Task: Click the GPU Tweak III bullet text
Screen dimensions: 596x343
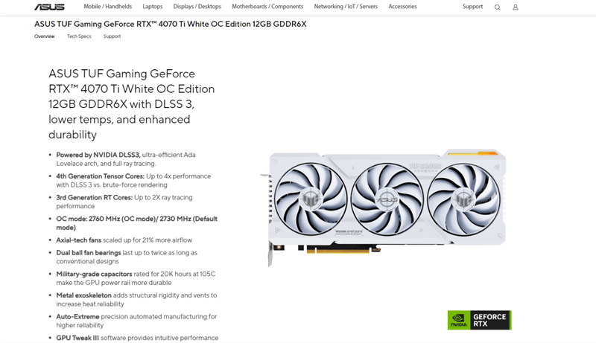Action: point(137,338)
